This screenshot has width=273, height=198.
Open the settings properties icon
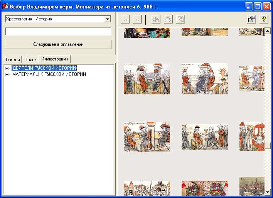pyautogui.click(x=251, y=19)
